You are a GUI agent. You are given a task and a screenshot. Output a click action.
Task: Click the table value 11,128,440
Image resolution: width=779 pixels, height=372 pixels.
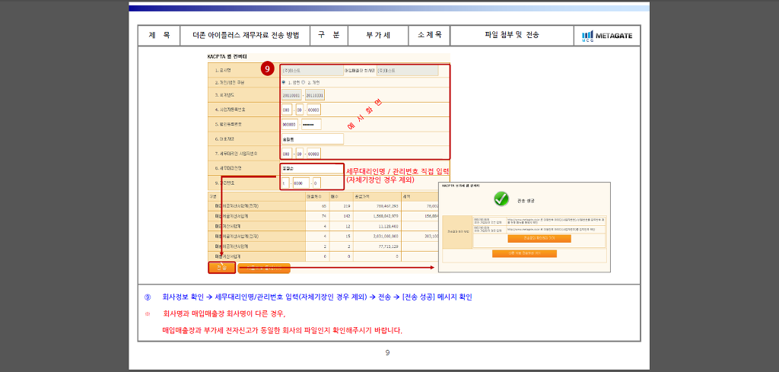(387, 225)
